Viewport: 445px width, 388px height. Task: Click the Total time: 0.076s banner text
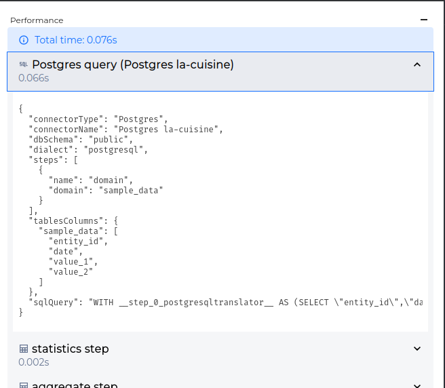click(76, 40)
